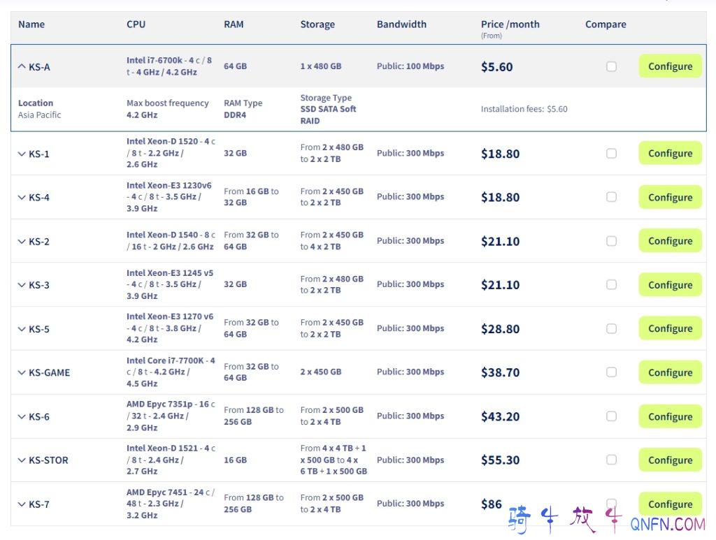Collapse the KS-A server row
Viewport: 716px width, 540px height.
click(22, 67)
